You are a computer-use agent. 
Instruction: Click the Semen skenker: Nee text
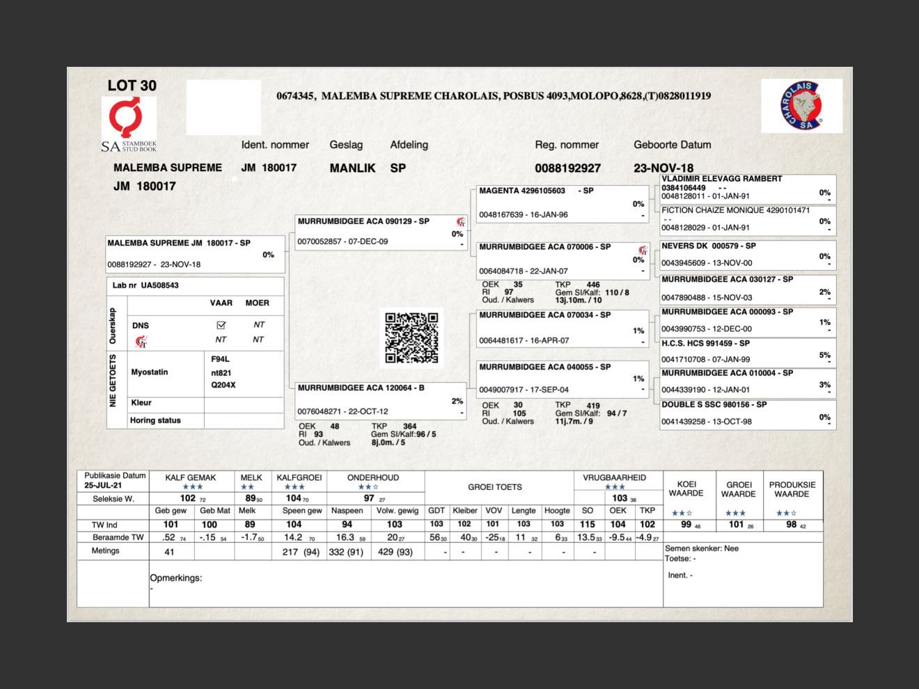pyautogui.click(x=702, y=548)
